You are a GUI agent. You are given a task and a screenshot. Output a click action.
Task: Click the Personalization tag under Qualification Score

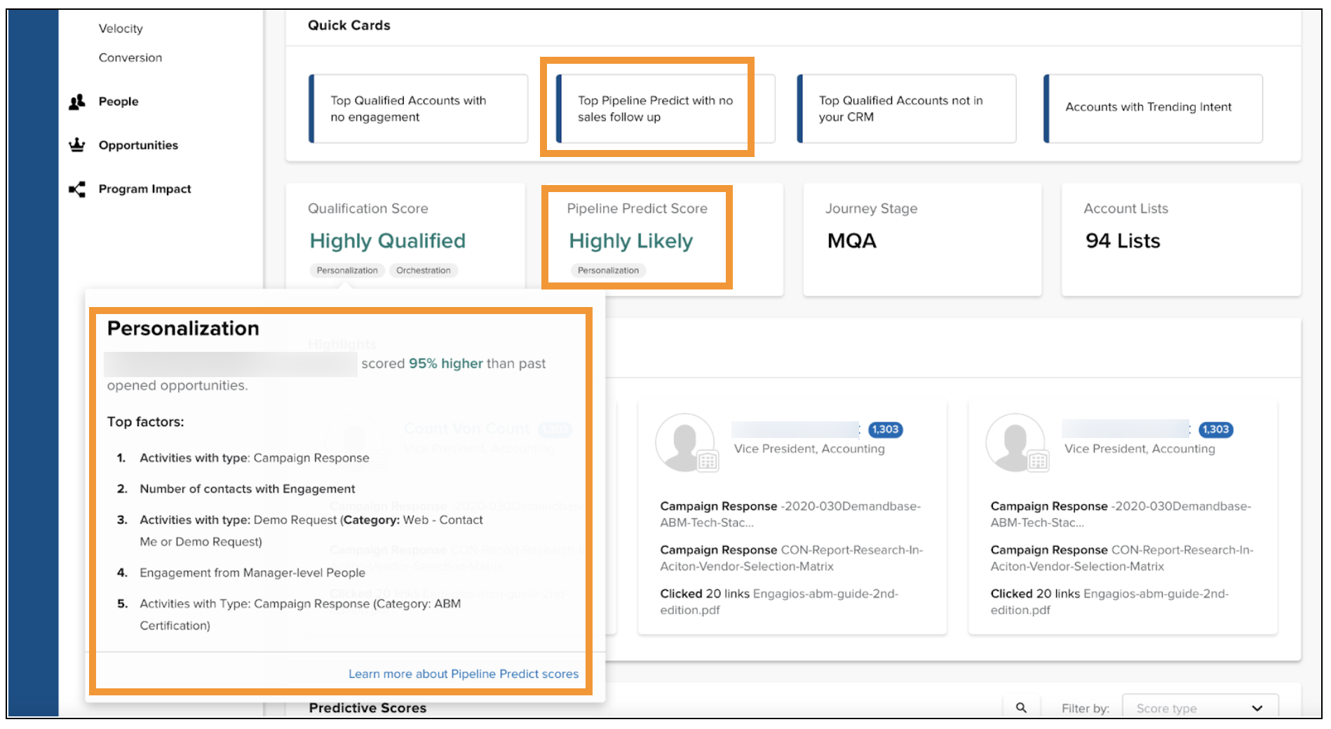(x=347, y=271)
